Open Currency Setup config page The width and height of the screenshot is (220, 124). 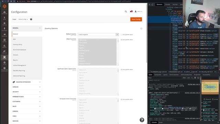(18, 44)
